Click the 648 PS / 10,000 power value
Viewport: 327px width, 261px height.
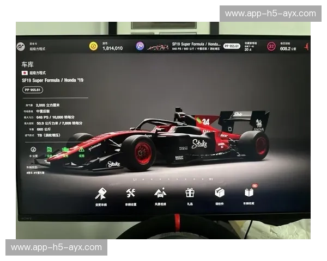click(x=55, y=117)
